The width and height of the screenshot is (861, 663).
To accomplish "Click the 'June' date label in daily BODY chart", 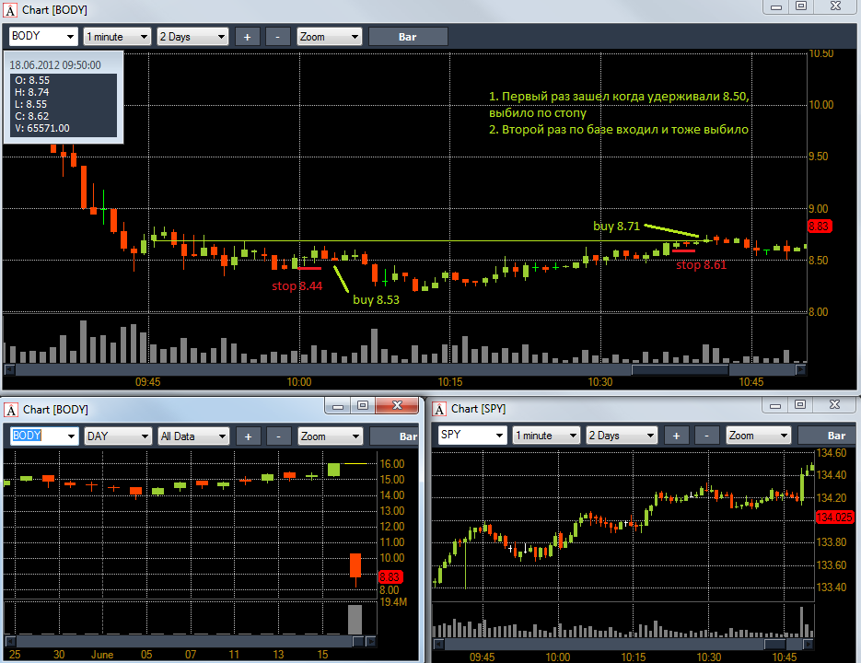I will [102, 654].
